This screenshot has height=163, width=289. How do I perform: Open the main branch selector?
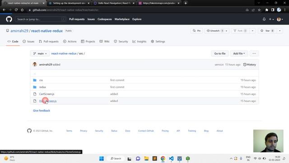click(x=40, y=53)
